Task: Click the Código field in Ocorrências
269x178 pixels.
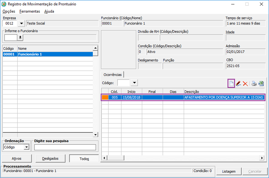Action: (124, 83)
